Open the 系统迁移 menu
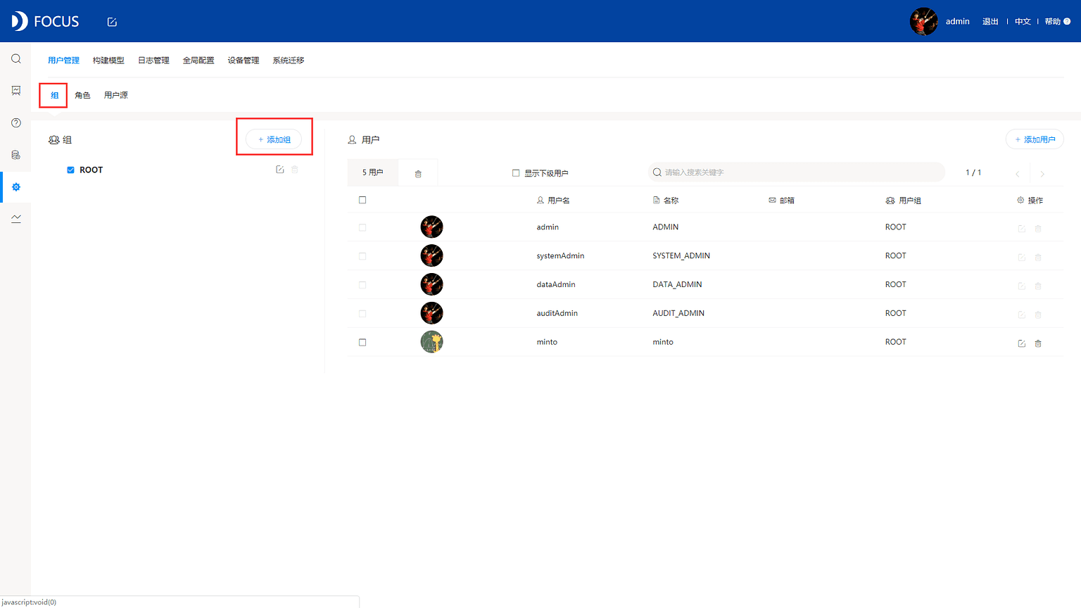1081x608 pixels. 289,61
